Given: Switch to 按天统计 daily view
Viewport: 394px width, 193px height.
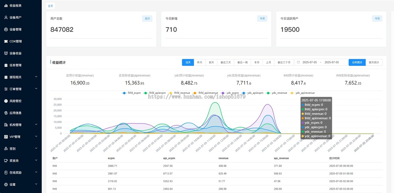Looking at the screenshot, I should [x=374, y=62].
